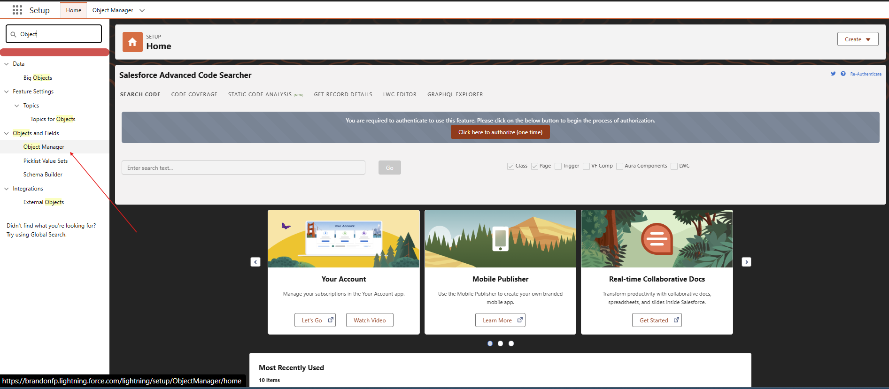Open Big Objects in the setup tree
The height and width of the screenshot is (389, 889).
(x=38, y=78)
